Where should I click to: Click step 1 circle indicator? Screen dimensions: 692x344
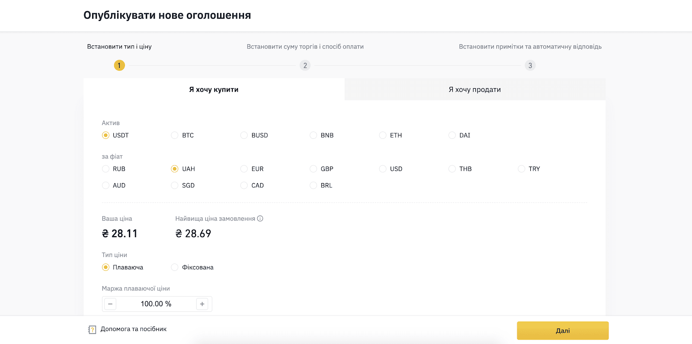point(119,65)
